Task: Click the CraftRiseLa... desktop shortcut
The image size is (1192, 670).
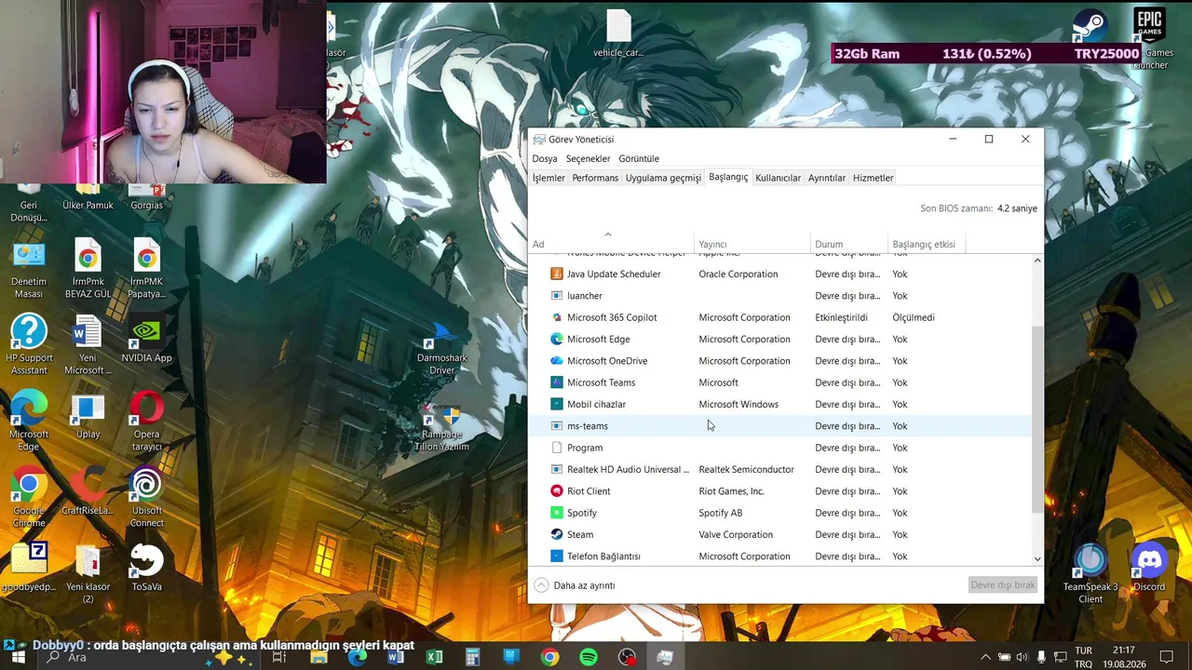Action: point(88,491)
